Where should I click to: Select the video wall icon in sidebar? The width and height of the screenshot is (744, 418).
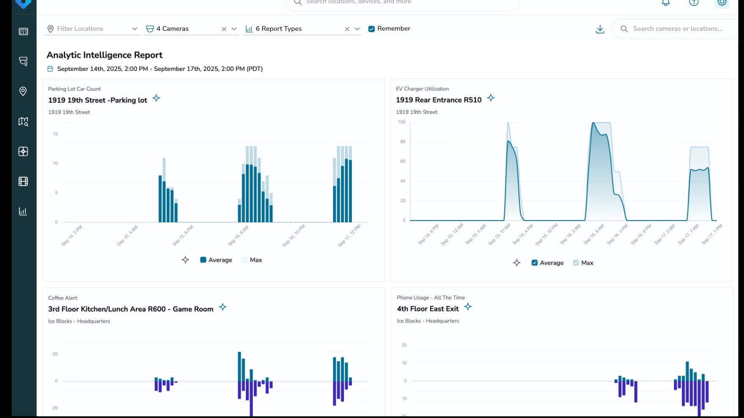(23, 181)
